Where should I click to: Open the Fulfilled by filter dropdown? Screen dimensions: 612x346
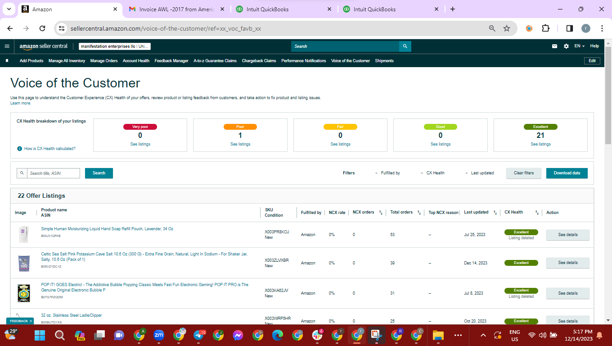click(387, 173)
